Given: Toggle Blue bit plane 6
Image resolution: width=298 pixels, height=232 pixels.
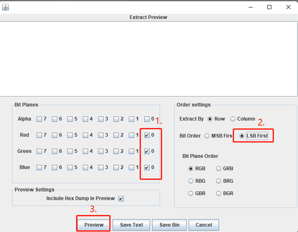Looking at the screenshot, I should (55, 168).
